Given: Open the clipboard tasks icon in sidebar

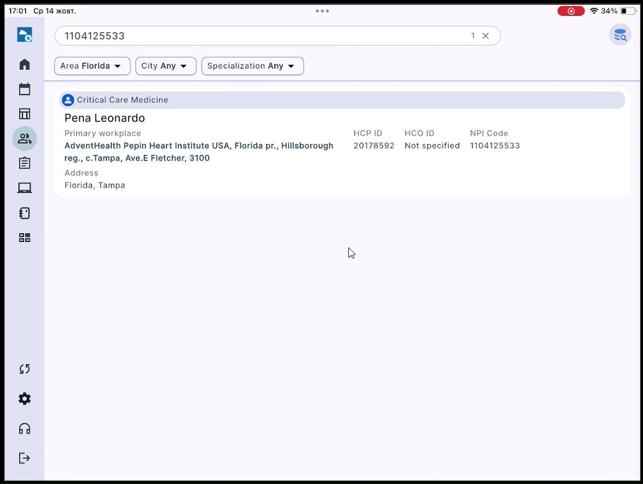Looking at the screenshot, I should 24,163.
